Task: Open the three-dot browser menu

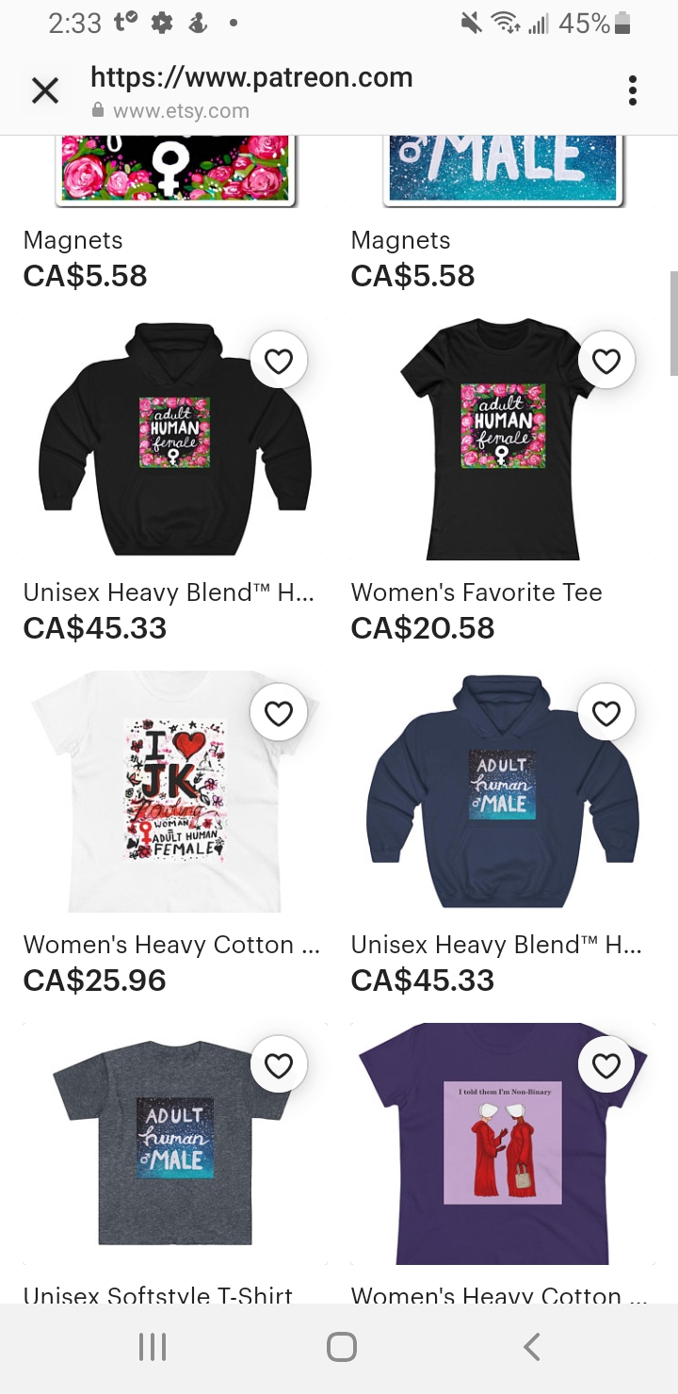Action: tap(632, 90)
